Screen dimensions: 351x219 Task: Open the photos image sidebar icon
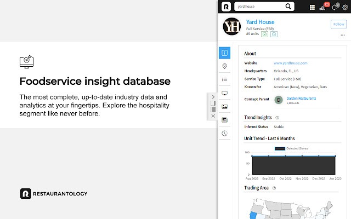tap(224, 107)
